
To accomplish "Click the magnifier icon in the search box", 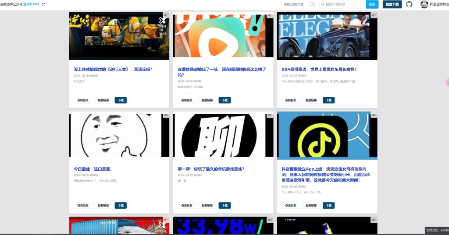I will tap(323, 4).
